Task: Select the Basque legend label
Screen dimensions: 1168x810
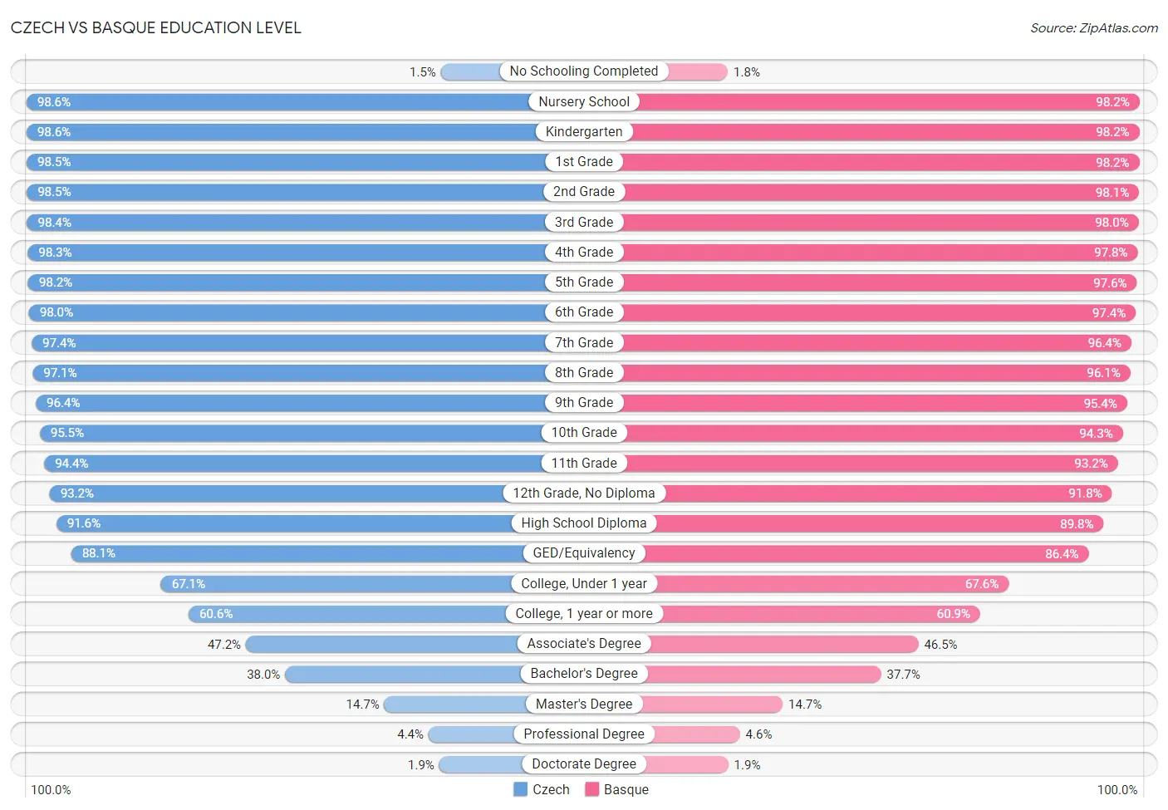Action: click(x=626, y=789)
